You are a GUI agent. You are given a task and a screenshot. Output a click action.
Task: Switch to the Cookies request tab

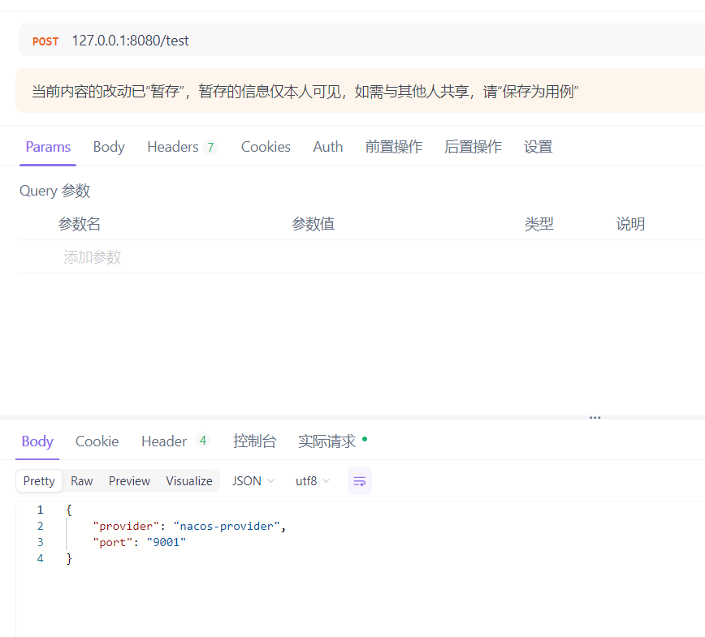(266, 147)
